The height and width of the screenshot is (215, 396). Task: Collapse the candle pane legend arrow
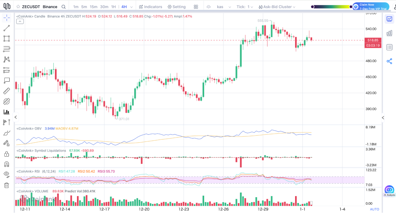pos(20,22)
